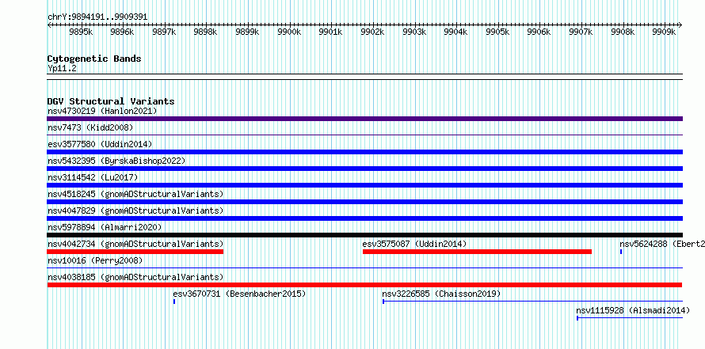Image resolution: width=705 pixels, height=349 pixels.
Task: Click the 9899k ruler position
Action: [x=247, y=32]
